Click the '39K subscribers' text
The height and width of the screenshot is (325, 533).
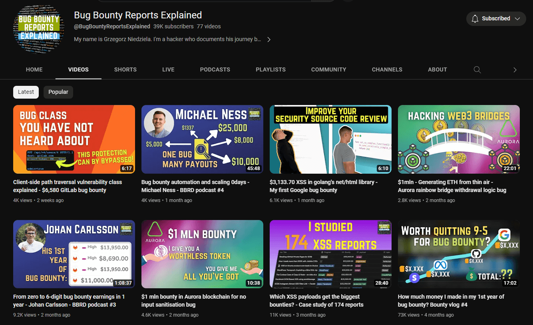(x=173, y=26)
